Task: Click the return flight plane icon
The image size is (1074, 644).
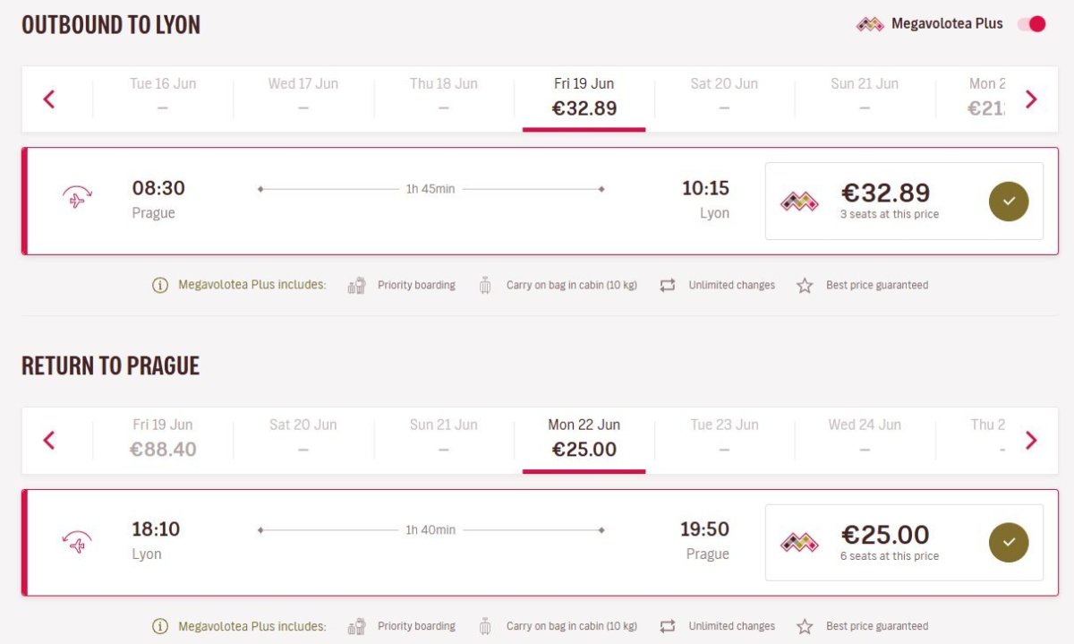Action: [x=77, y=541]
